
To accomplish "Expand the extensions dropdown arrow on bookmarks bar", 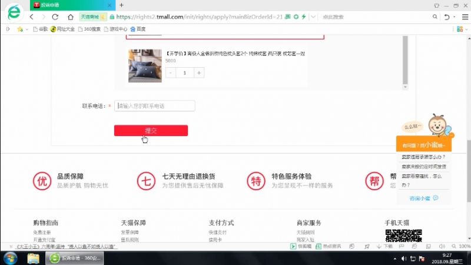I will pyautogui.click(x=466, y=29).
